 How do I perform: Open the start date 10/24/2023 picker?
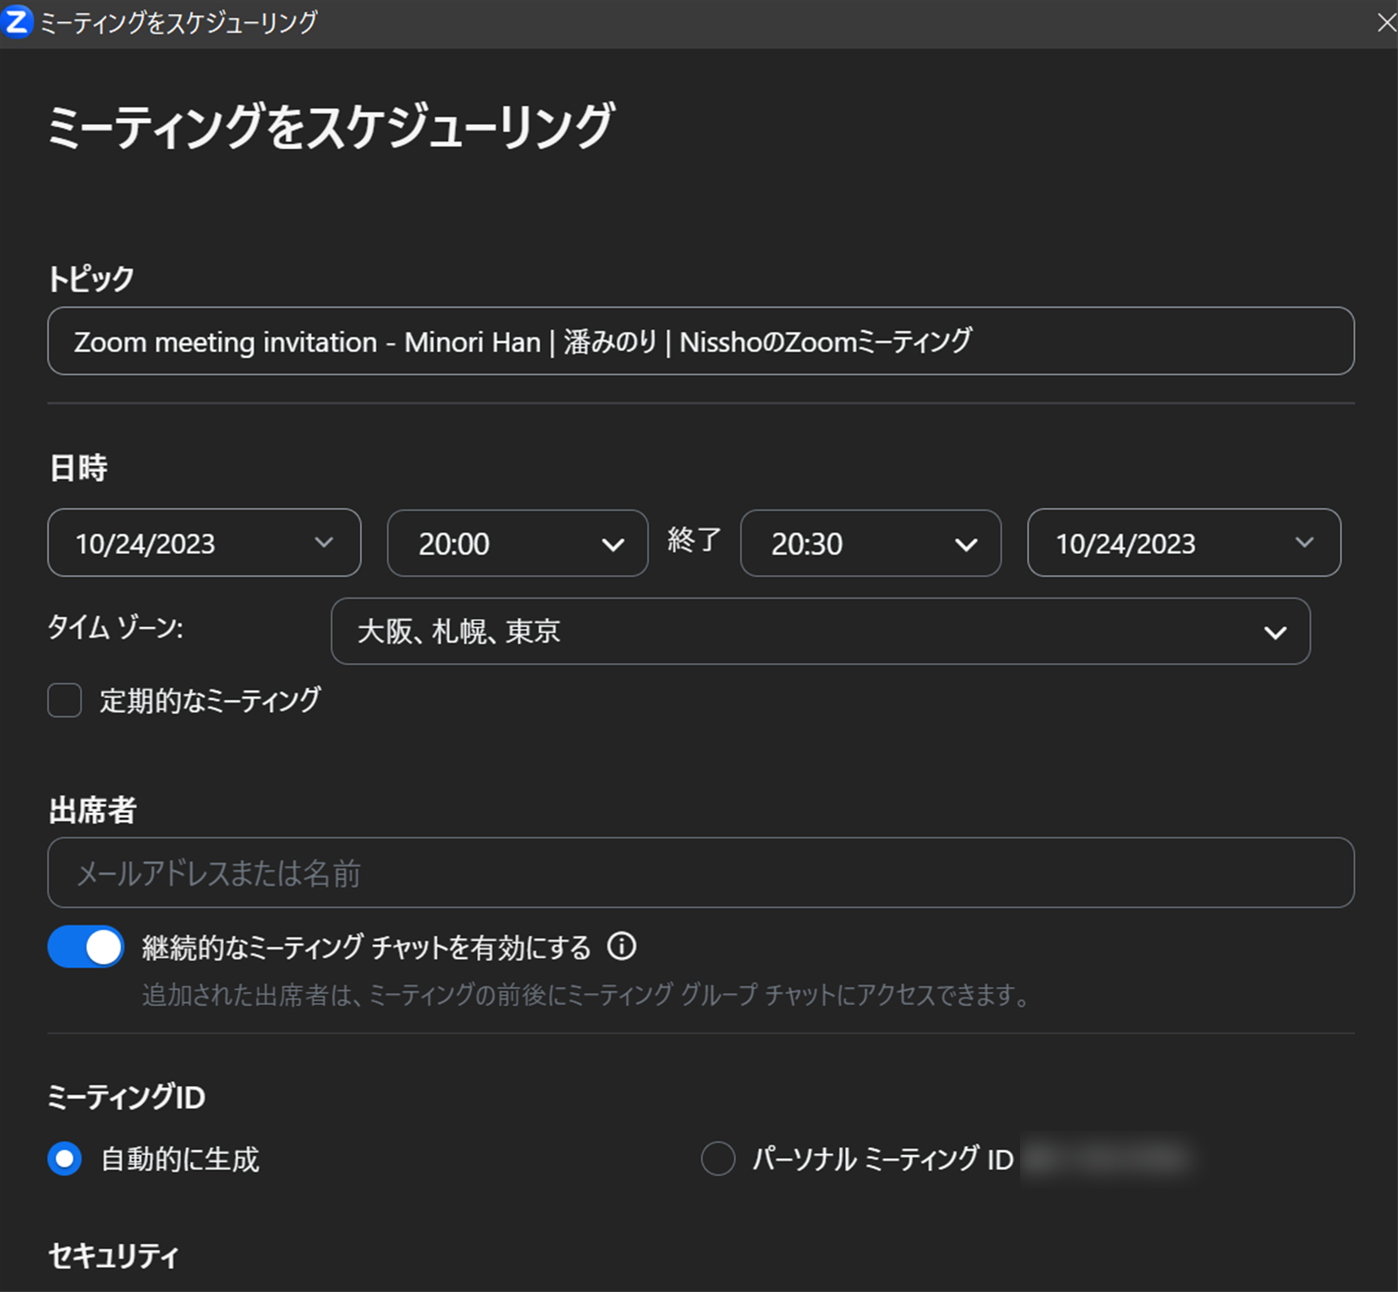204,543
